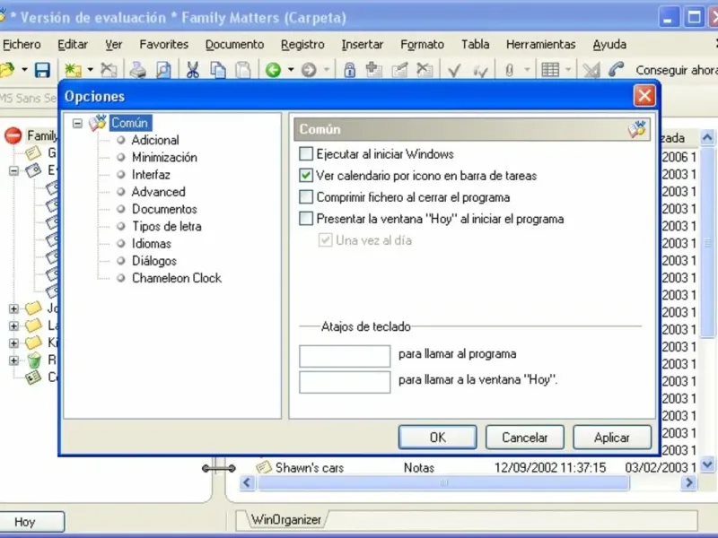
Task: Click the scroll right arrow of the record list
Action: (x=688, y=482)
